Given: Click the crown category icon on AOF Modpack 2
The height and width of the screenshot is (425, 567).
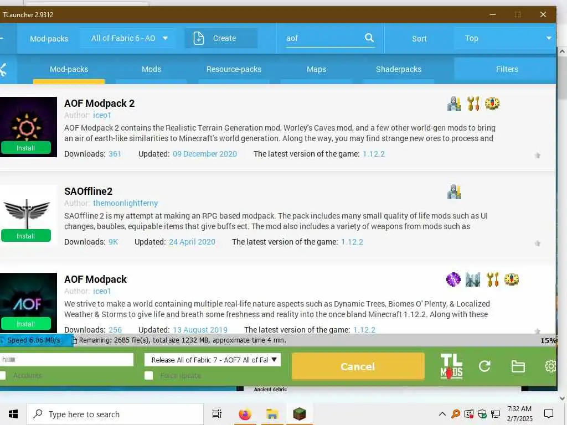Looking at the screenshot, I should [492, 103].
